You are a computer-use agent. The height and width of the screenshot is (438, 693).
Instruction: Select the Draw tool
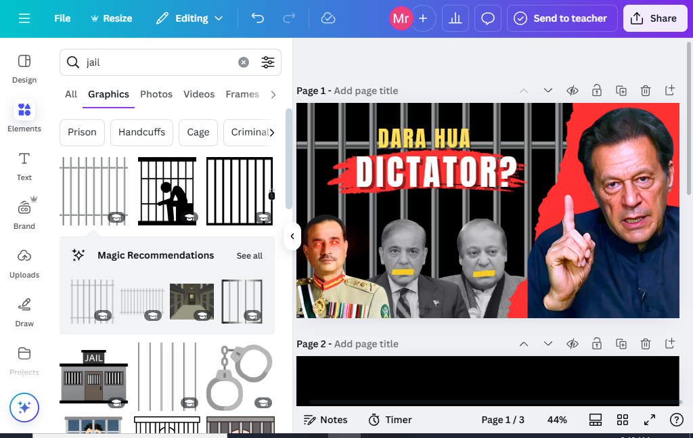click(x=24, y=313)
